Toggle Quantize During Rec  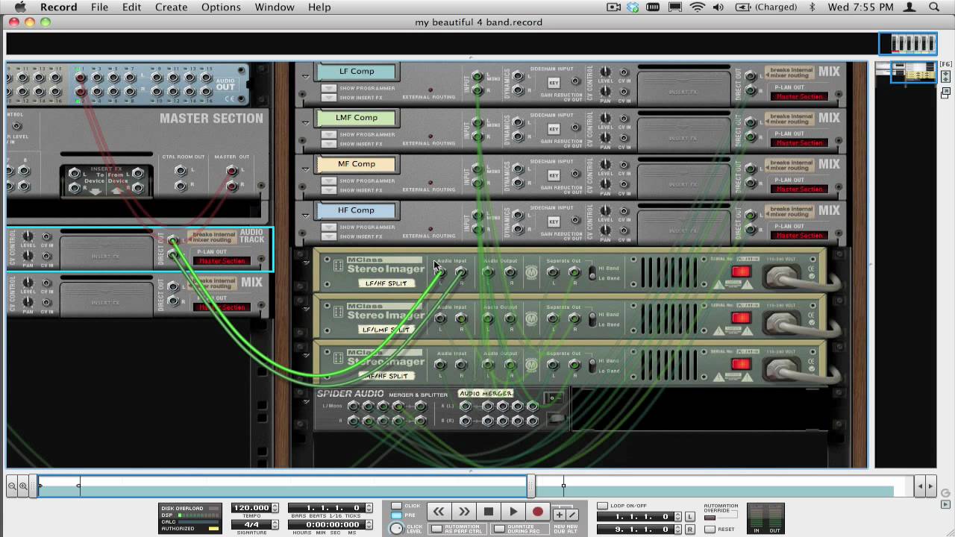coord(499,529)
